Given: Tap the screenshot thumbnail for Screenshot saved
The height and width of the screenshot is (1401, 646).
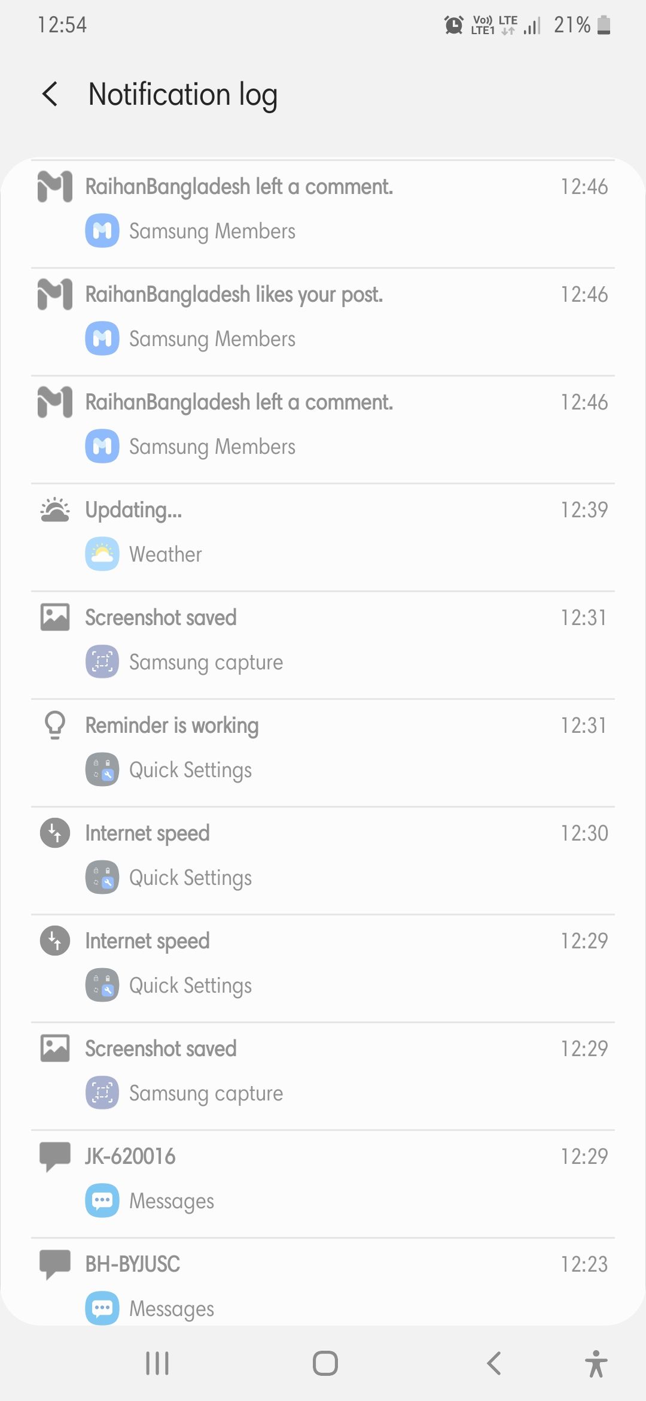Looking at the screenshot, I should point(54,617).
